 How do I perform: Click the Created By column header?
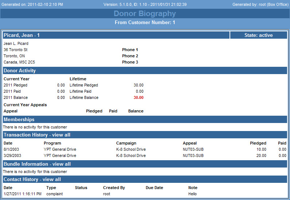[x=114, y=188]
